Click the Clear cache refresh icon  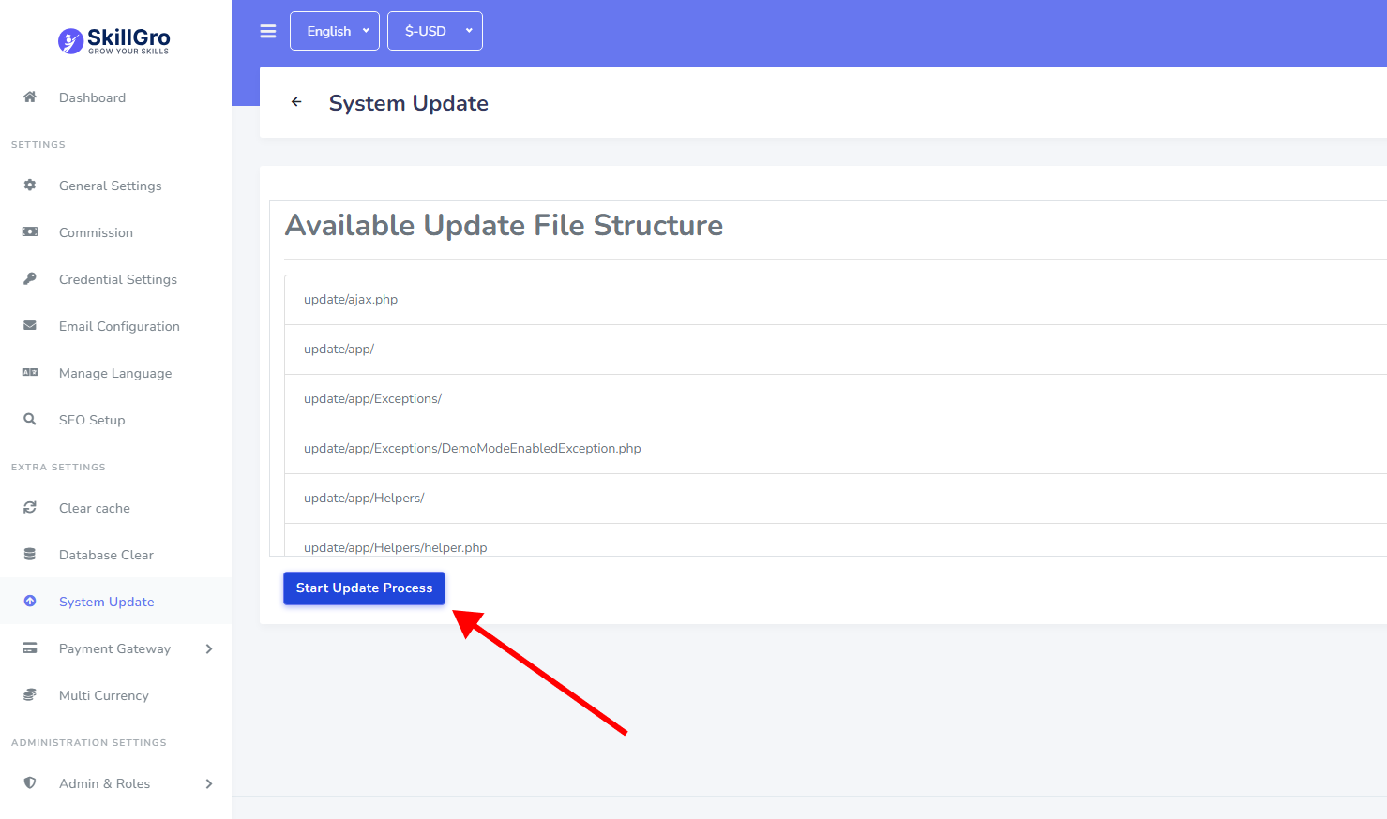click(x=30, y=508)
